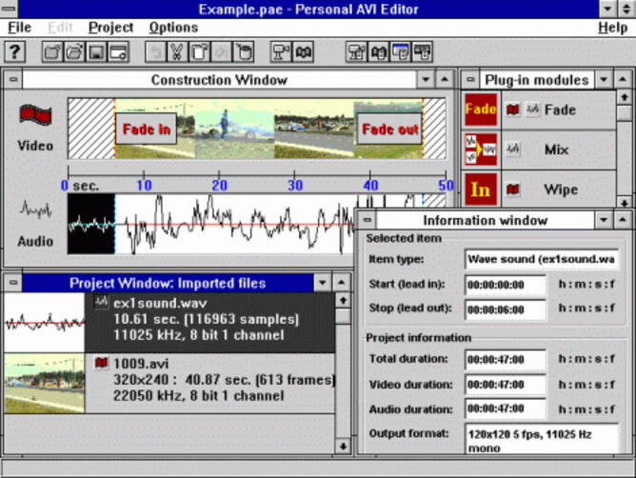Click the Total duration field
Screen dimensions: 636x478
point(506,360)
